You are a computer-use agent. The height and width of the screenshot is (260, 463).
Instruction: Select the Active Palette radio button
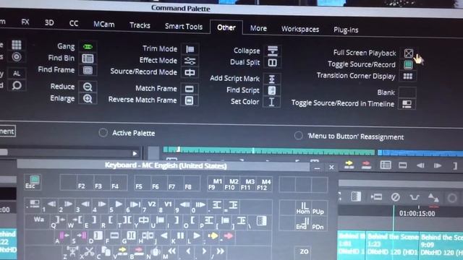coord(103,133)
